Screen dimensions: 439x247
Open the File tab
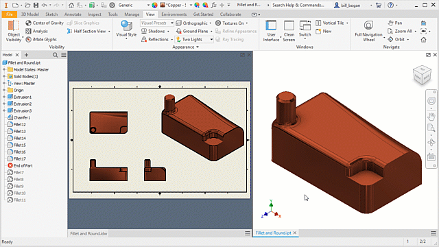10,14
